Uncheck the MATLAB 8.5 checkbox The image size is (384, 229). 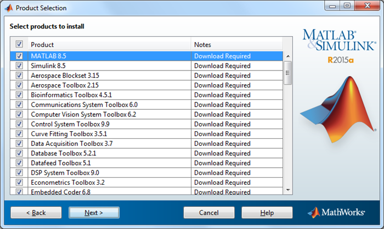tap(19, 56)
